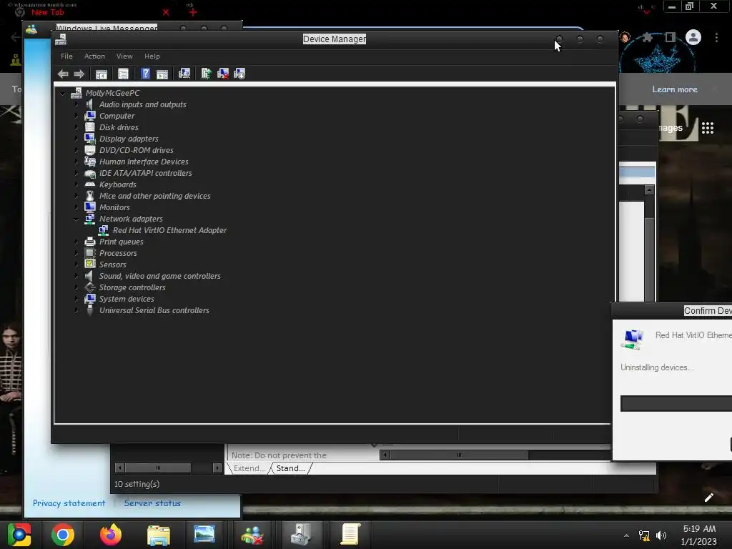732x549 pixels.
Task: Expand the Audio inputs and outputs node
Action: pyautogui.click(x=76, y=104)
